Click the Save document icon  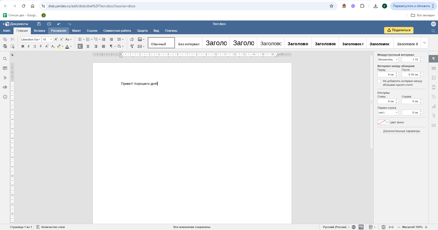(x=39, y=24)
